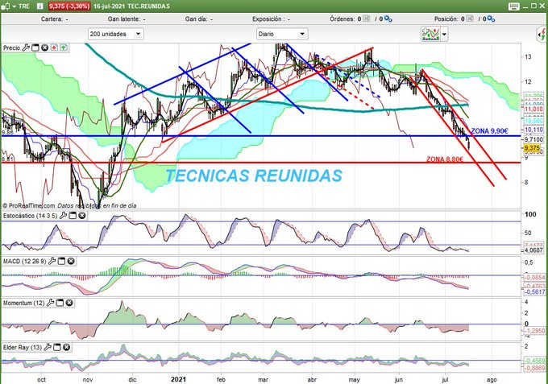
Task: Click the small box icon after Órdenes 0
Action: tap(366, 19)
